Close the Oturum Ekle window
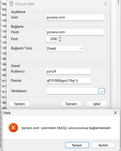The image size is (121, 151). click(106, 4)
